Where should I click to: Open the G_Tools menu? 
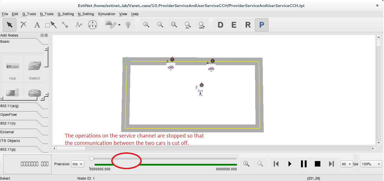pos(29,14)
